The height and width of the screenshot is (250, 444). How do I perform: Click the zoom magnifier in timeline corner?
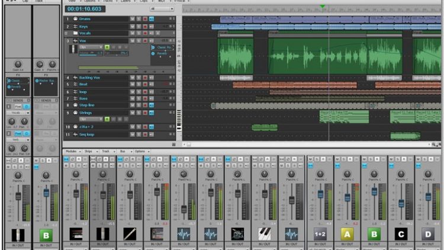(433, 145)
